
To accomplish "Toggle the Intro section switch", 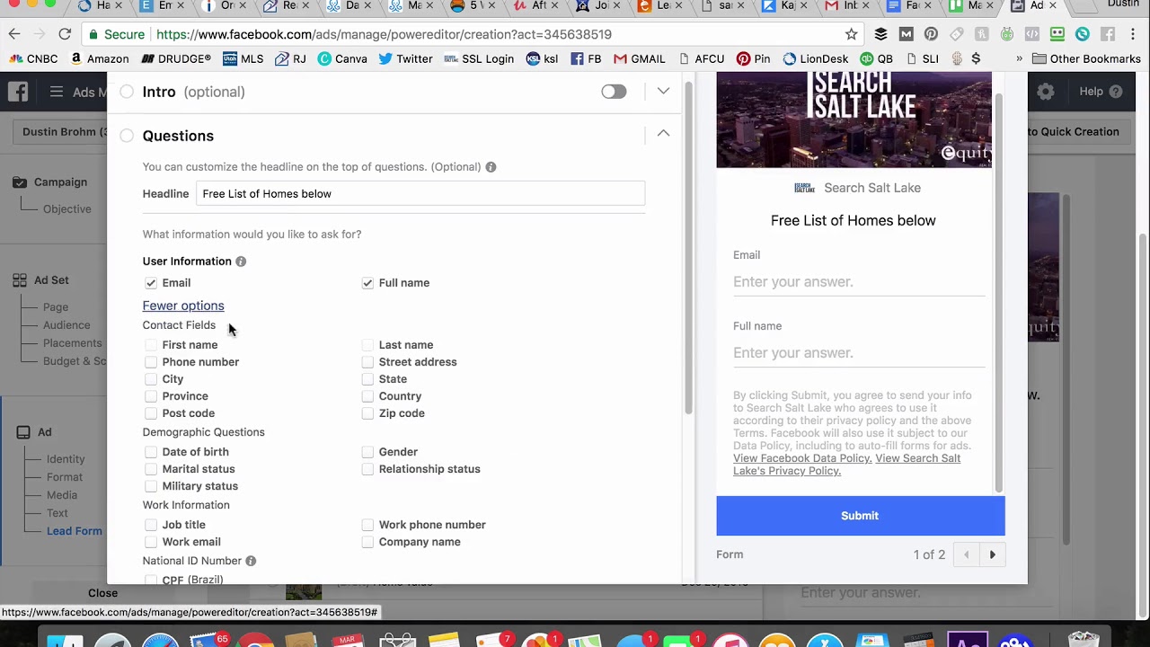I will point(614,92).
